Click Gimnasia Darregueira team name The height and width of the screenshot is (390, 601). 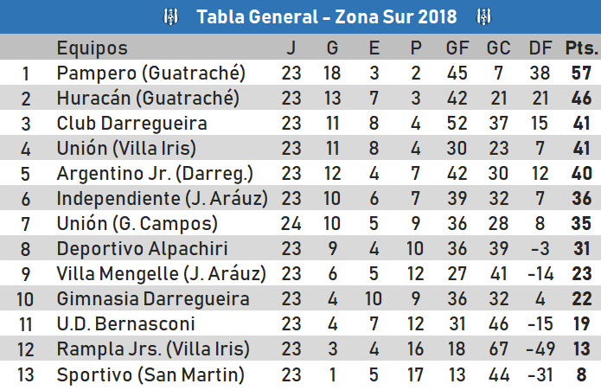[x=153, y=298]
